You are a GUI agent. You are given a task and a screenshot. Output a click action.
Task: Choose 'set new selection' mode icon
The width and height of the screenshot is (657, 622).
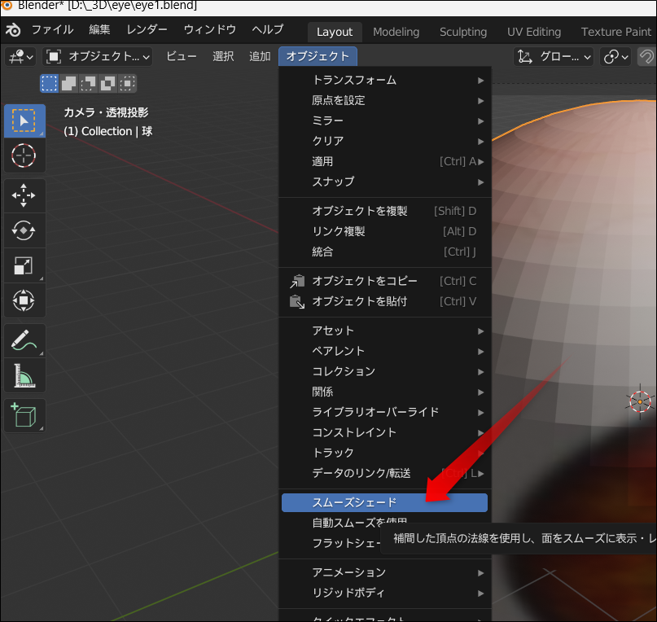pyautogui.click(x=49, y=83)
